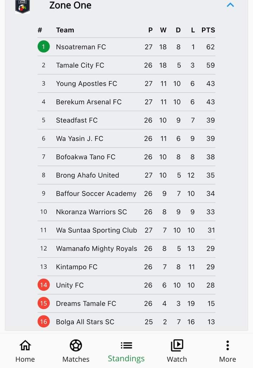
Task: Open the Watch video icon
Action: click(x=177, y=345)
